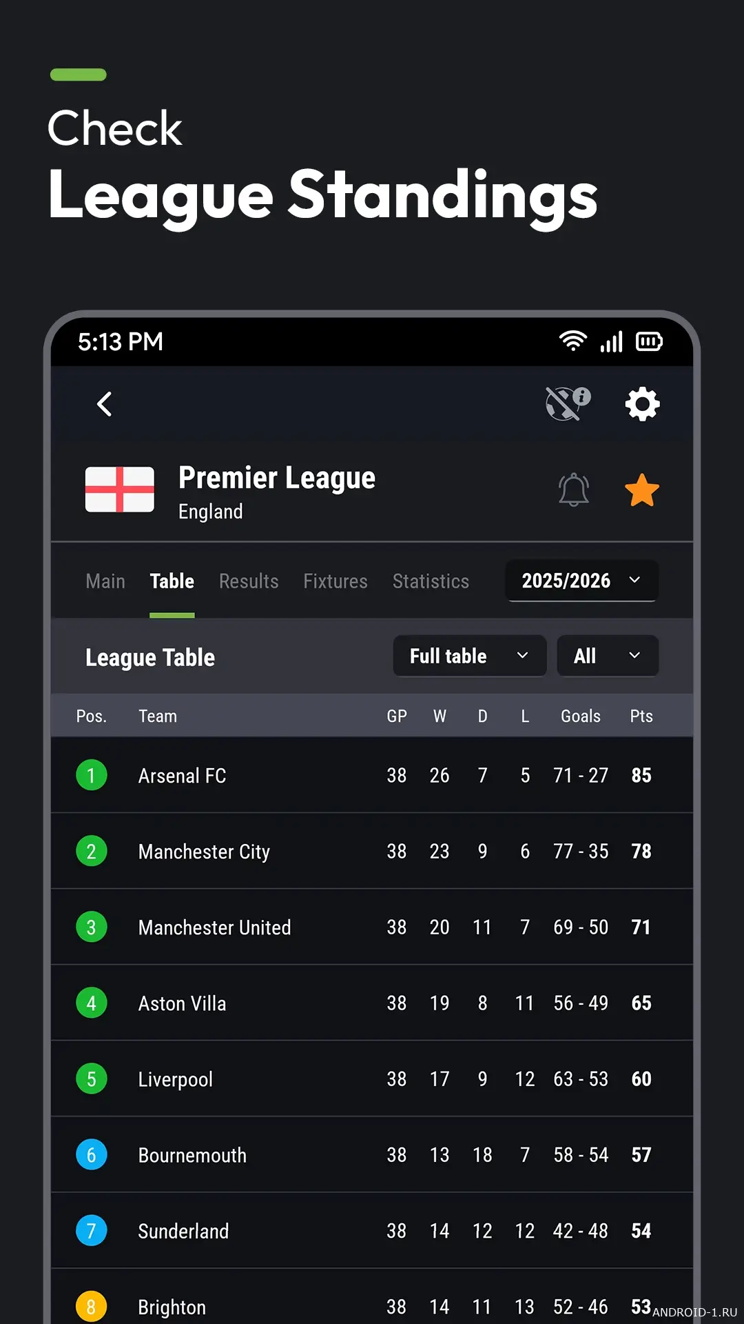Expand the Full table dropdown

470,656
